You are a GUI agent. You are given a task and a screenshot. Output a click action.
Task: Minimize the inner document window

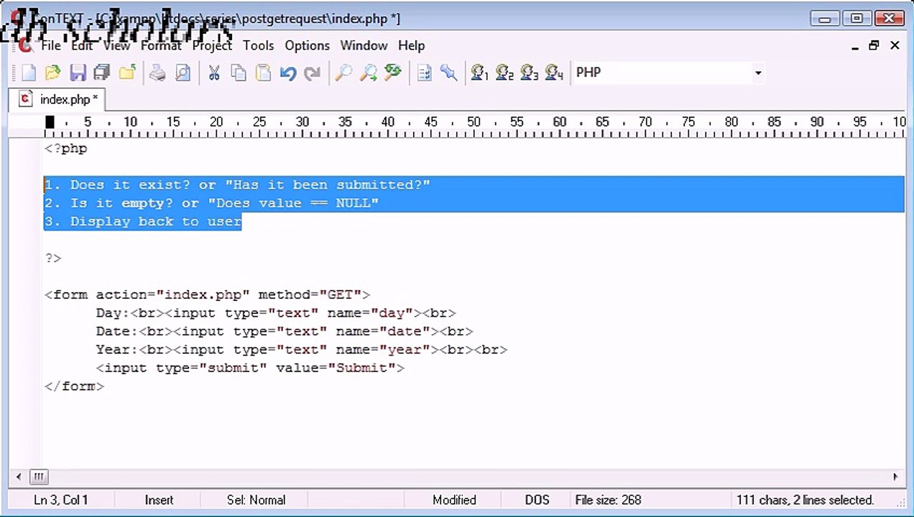tap(855, 46)
